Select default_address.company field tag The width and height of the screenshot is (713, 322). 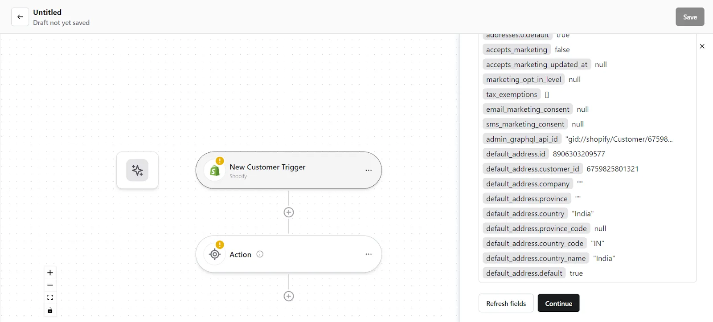coord(528,184)
